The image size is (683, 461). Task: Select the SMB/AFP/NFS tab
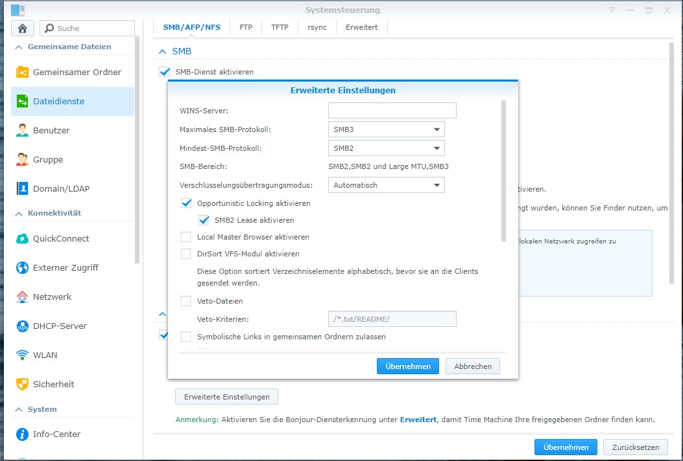[x=191, y=27]
